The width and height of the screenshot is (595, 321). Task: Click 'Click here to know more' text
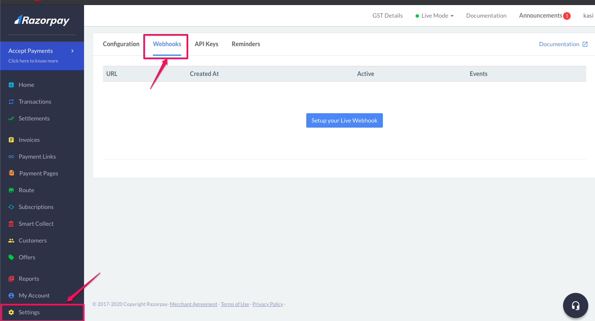coord(33,61)
